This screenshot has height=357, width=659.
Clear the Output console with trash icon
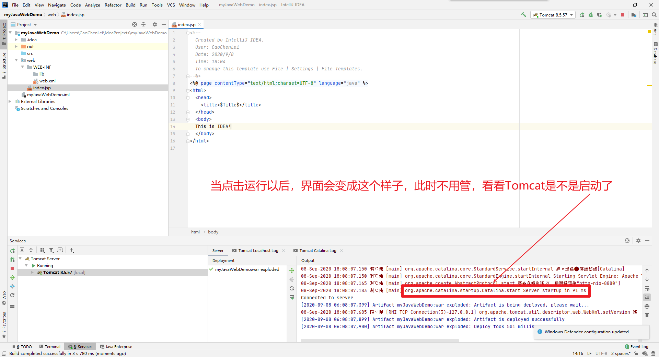click(x=647, y=315)
